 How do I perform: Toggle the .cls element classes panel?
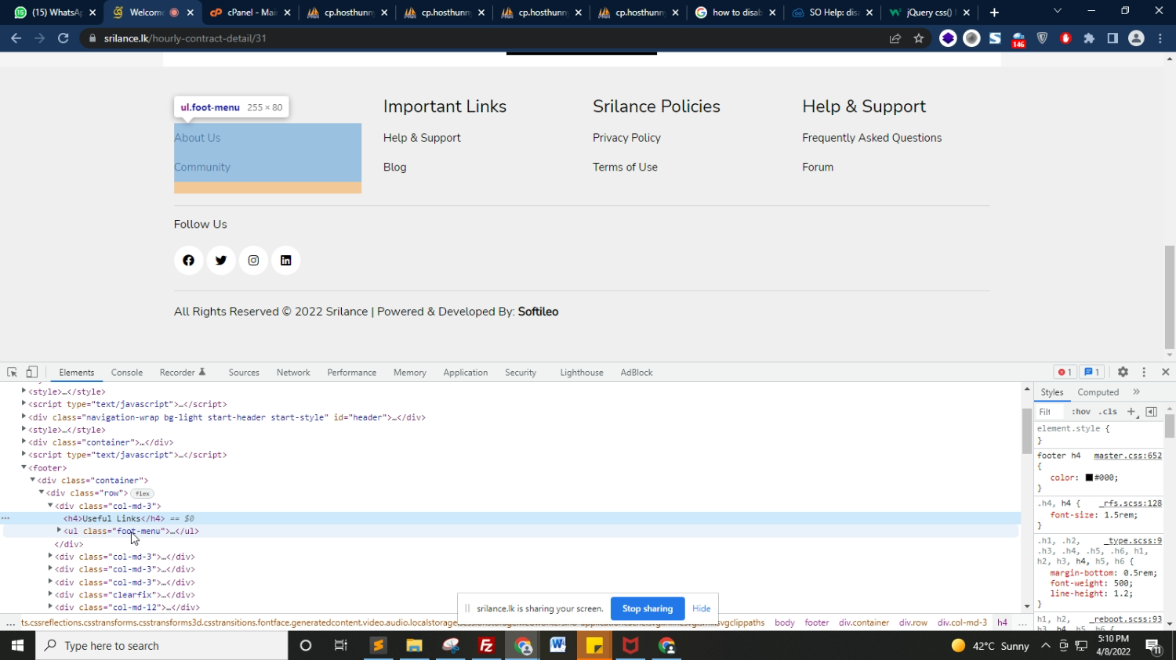tap(1108, 412)
